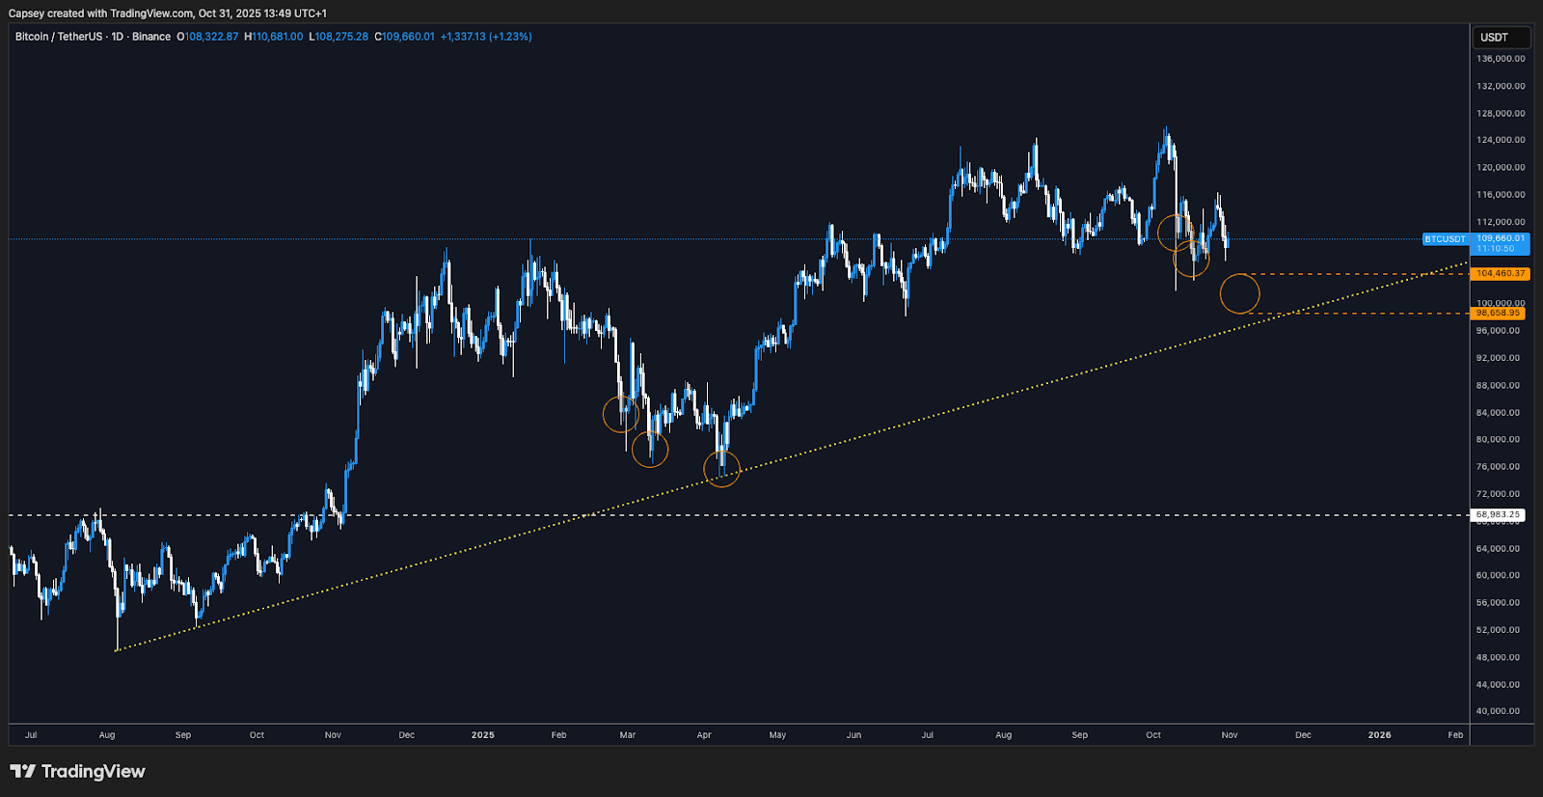This screenshot has width=1543, height=797.
Task: Click the 72,000.00 price axis label
Action: [x=1498, y=494]
